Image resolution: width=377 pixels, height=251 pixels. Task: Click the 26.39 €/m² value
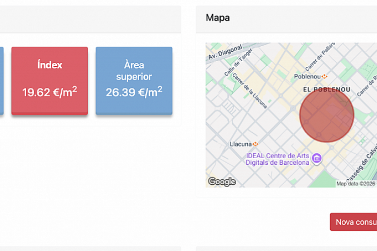point(134,92)
